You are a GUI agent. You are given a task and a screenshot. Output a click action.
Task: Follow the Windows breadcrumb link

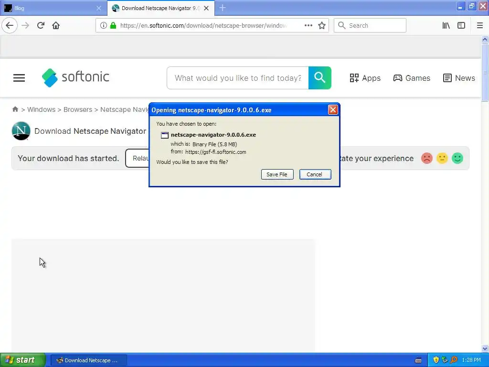41,109
